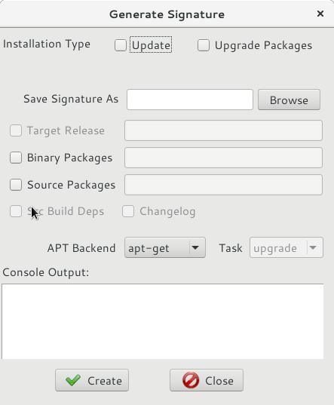
Task: Click the red prohibition icon on Close
Action: 191,380
